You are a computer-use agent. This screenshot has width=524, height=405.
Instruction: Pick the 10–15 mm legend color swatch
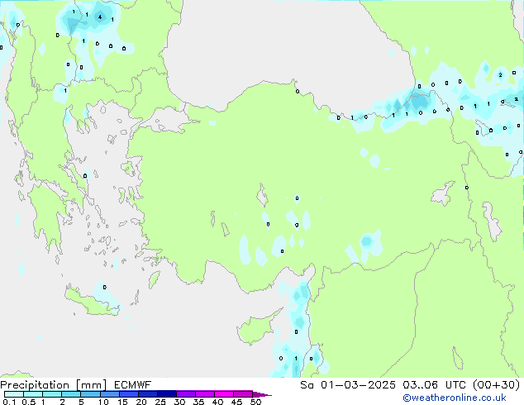pyautogui.click(x=109, y=394)
